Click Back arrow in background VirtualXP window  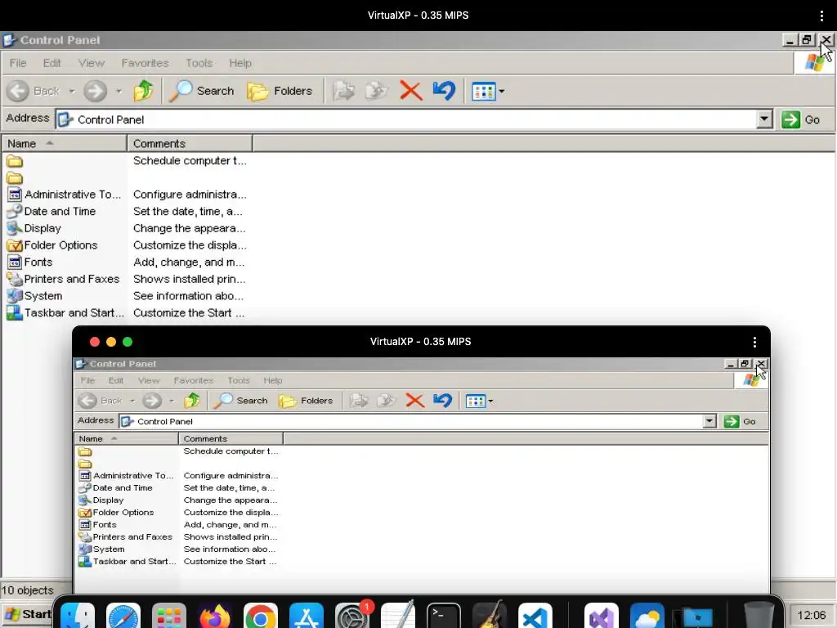[18, 91]
